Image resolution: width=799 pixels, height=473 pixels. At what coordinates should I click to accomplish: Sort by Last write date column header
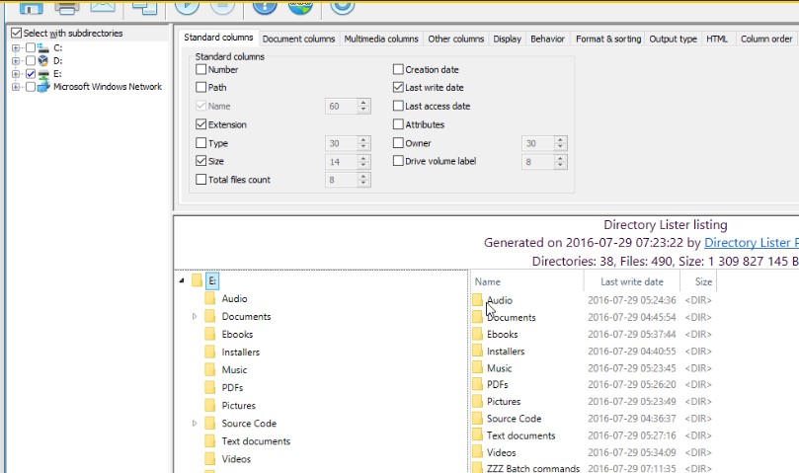point(632,281)
